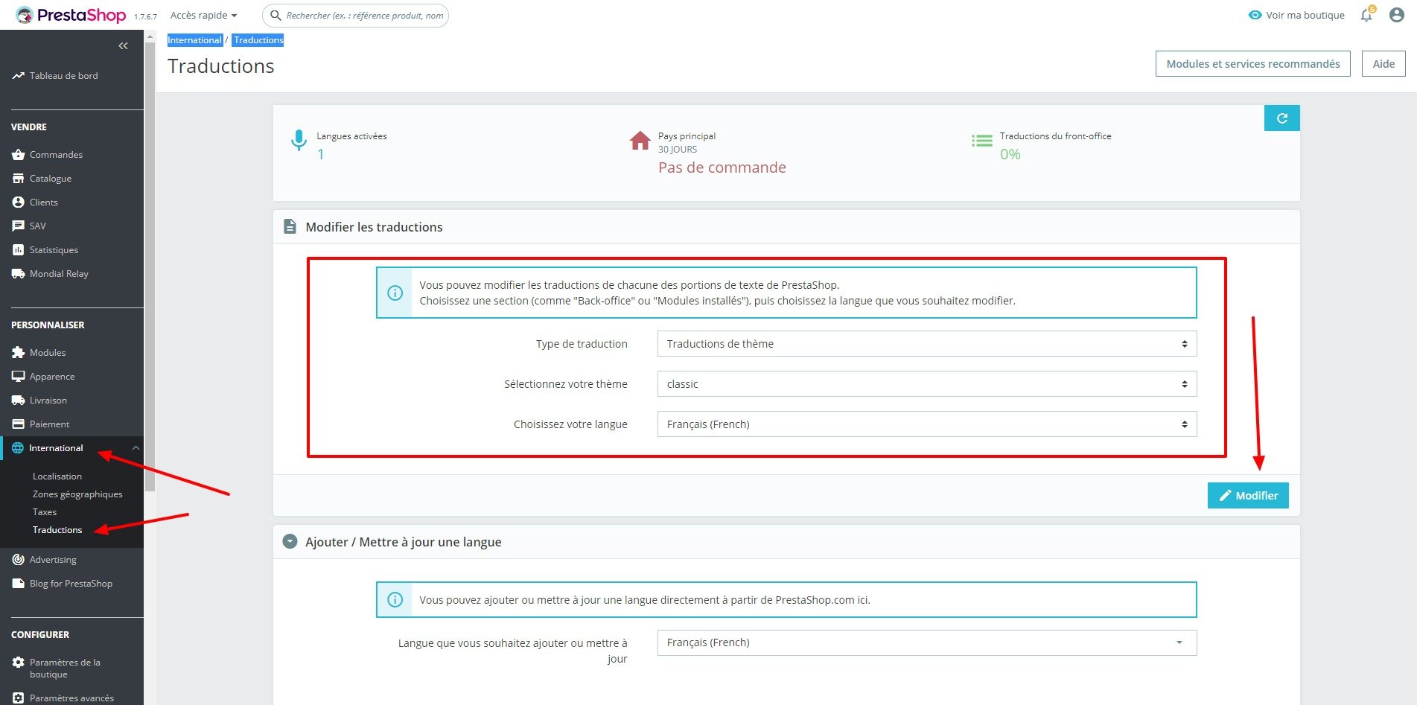
Task: Open the user profile avatar icon
Action: click(1397, 15)
